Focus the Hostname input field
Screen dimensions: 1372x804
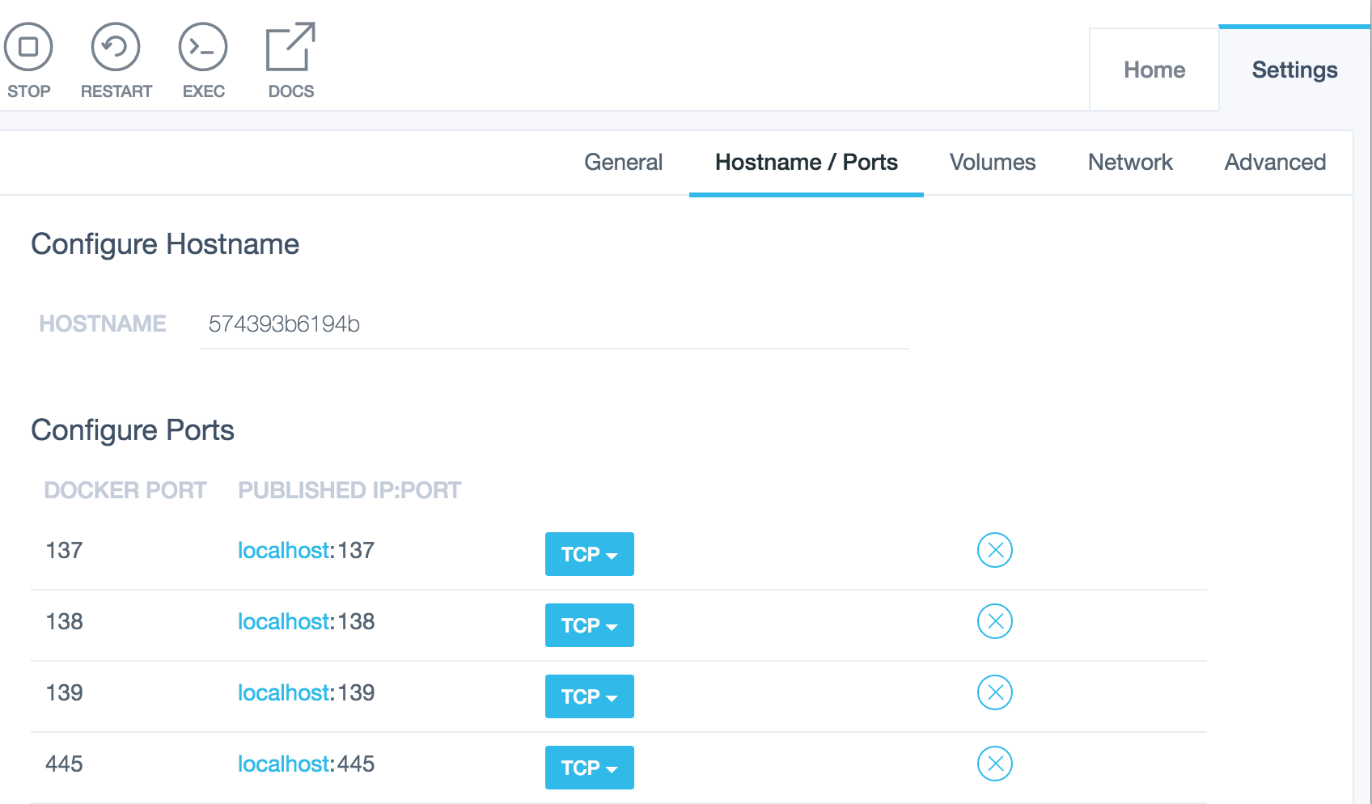point(555,324)
